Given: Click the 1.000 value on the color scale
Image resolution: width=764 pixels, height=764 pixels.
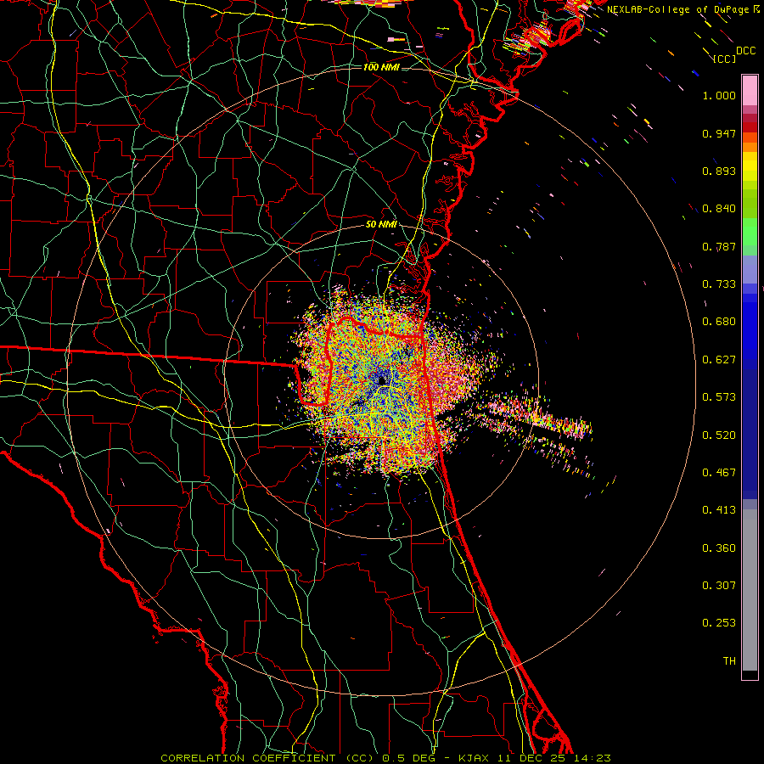Looking at the screenshot, I should 719,95.
